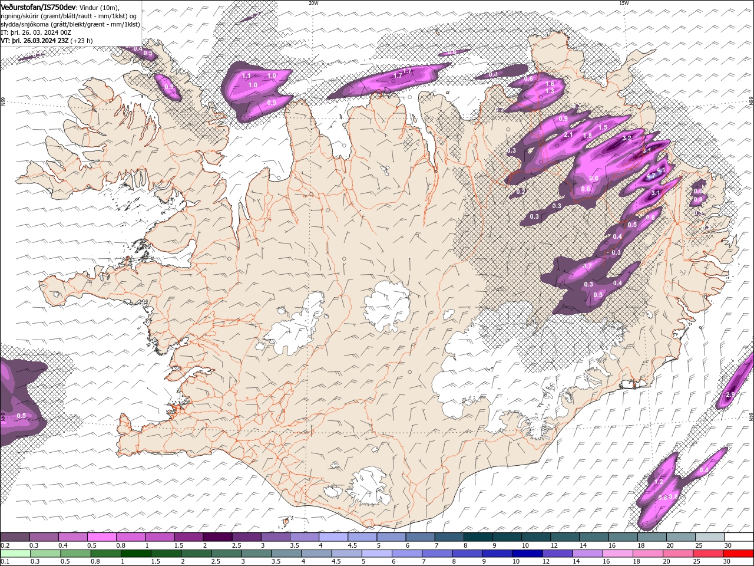The image size is (754, 566).
Task: Click the 1.6 precipitation value in the north
Action: click(x=550, y=84)
